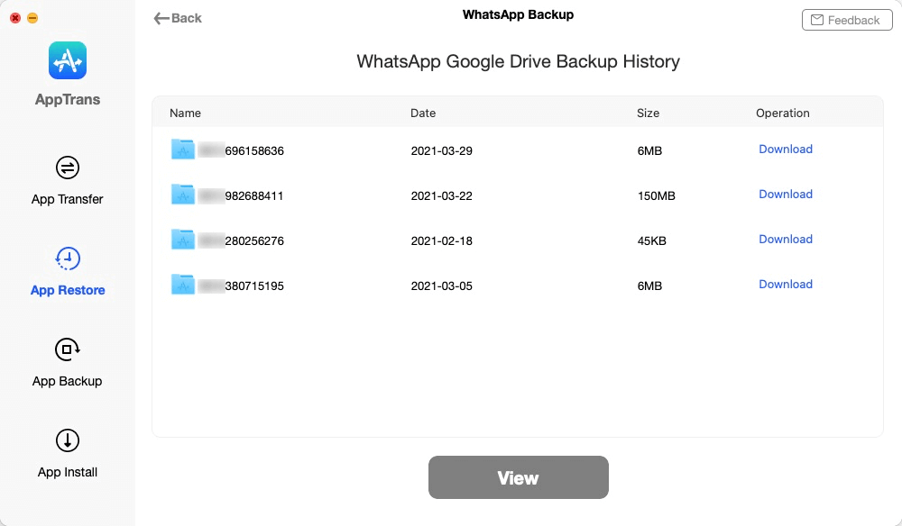902x526 pixels.
Task: Go Back to previous screen
Action: (178, 18)
